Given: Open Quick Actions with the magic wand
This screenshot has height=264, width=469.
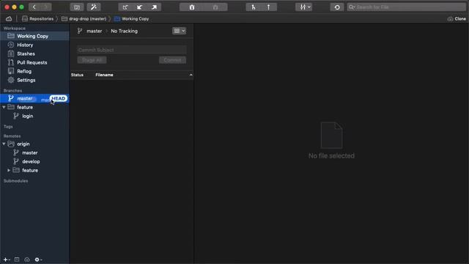Looking at the screenshot, I should (94, 7).
